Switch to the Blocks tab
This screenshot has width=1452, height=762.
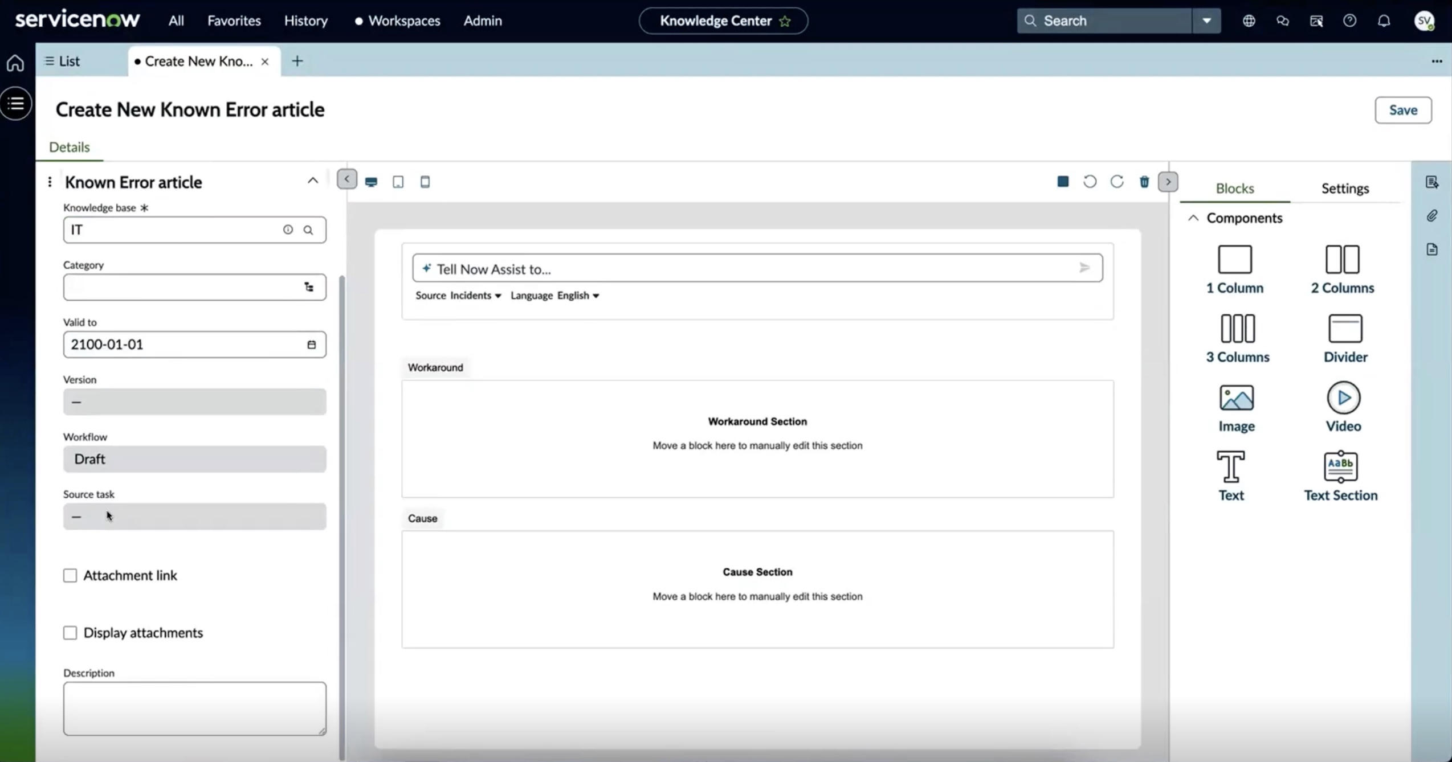[1235, 188]
